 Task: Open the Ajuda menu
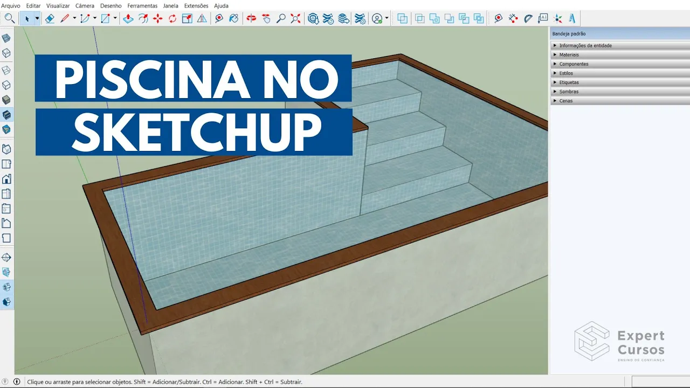(x=221, y=6)
